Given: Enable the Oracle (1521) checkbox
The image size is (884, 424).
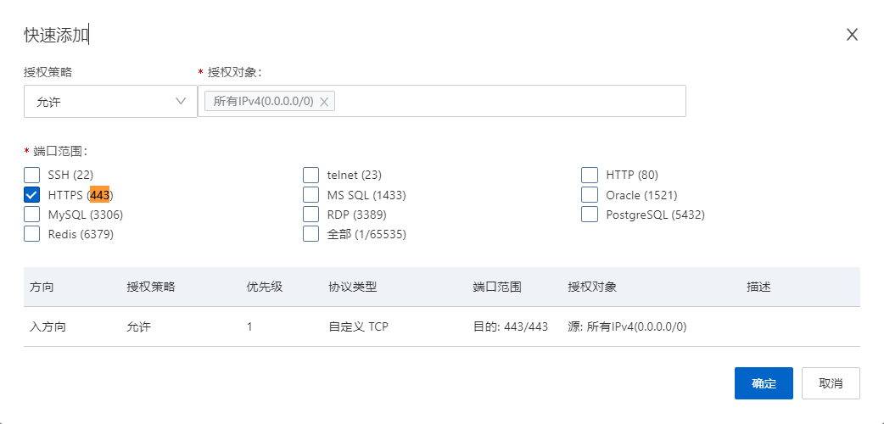Looking at the screenshot, I should (x=590, y=195).
